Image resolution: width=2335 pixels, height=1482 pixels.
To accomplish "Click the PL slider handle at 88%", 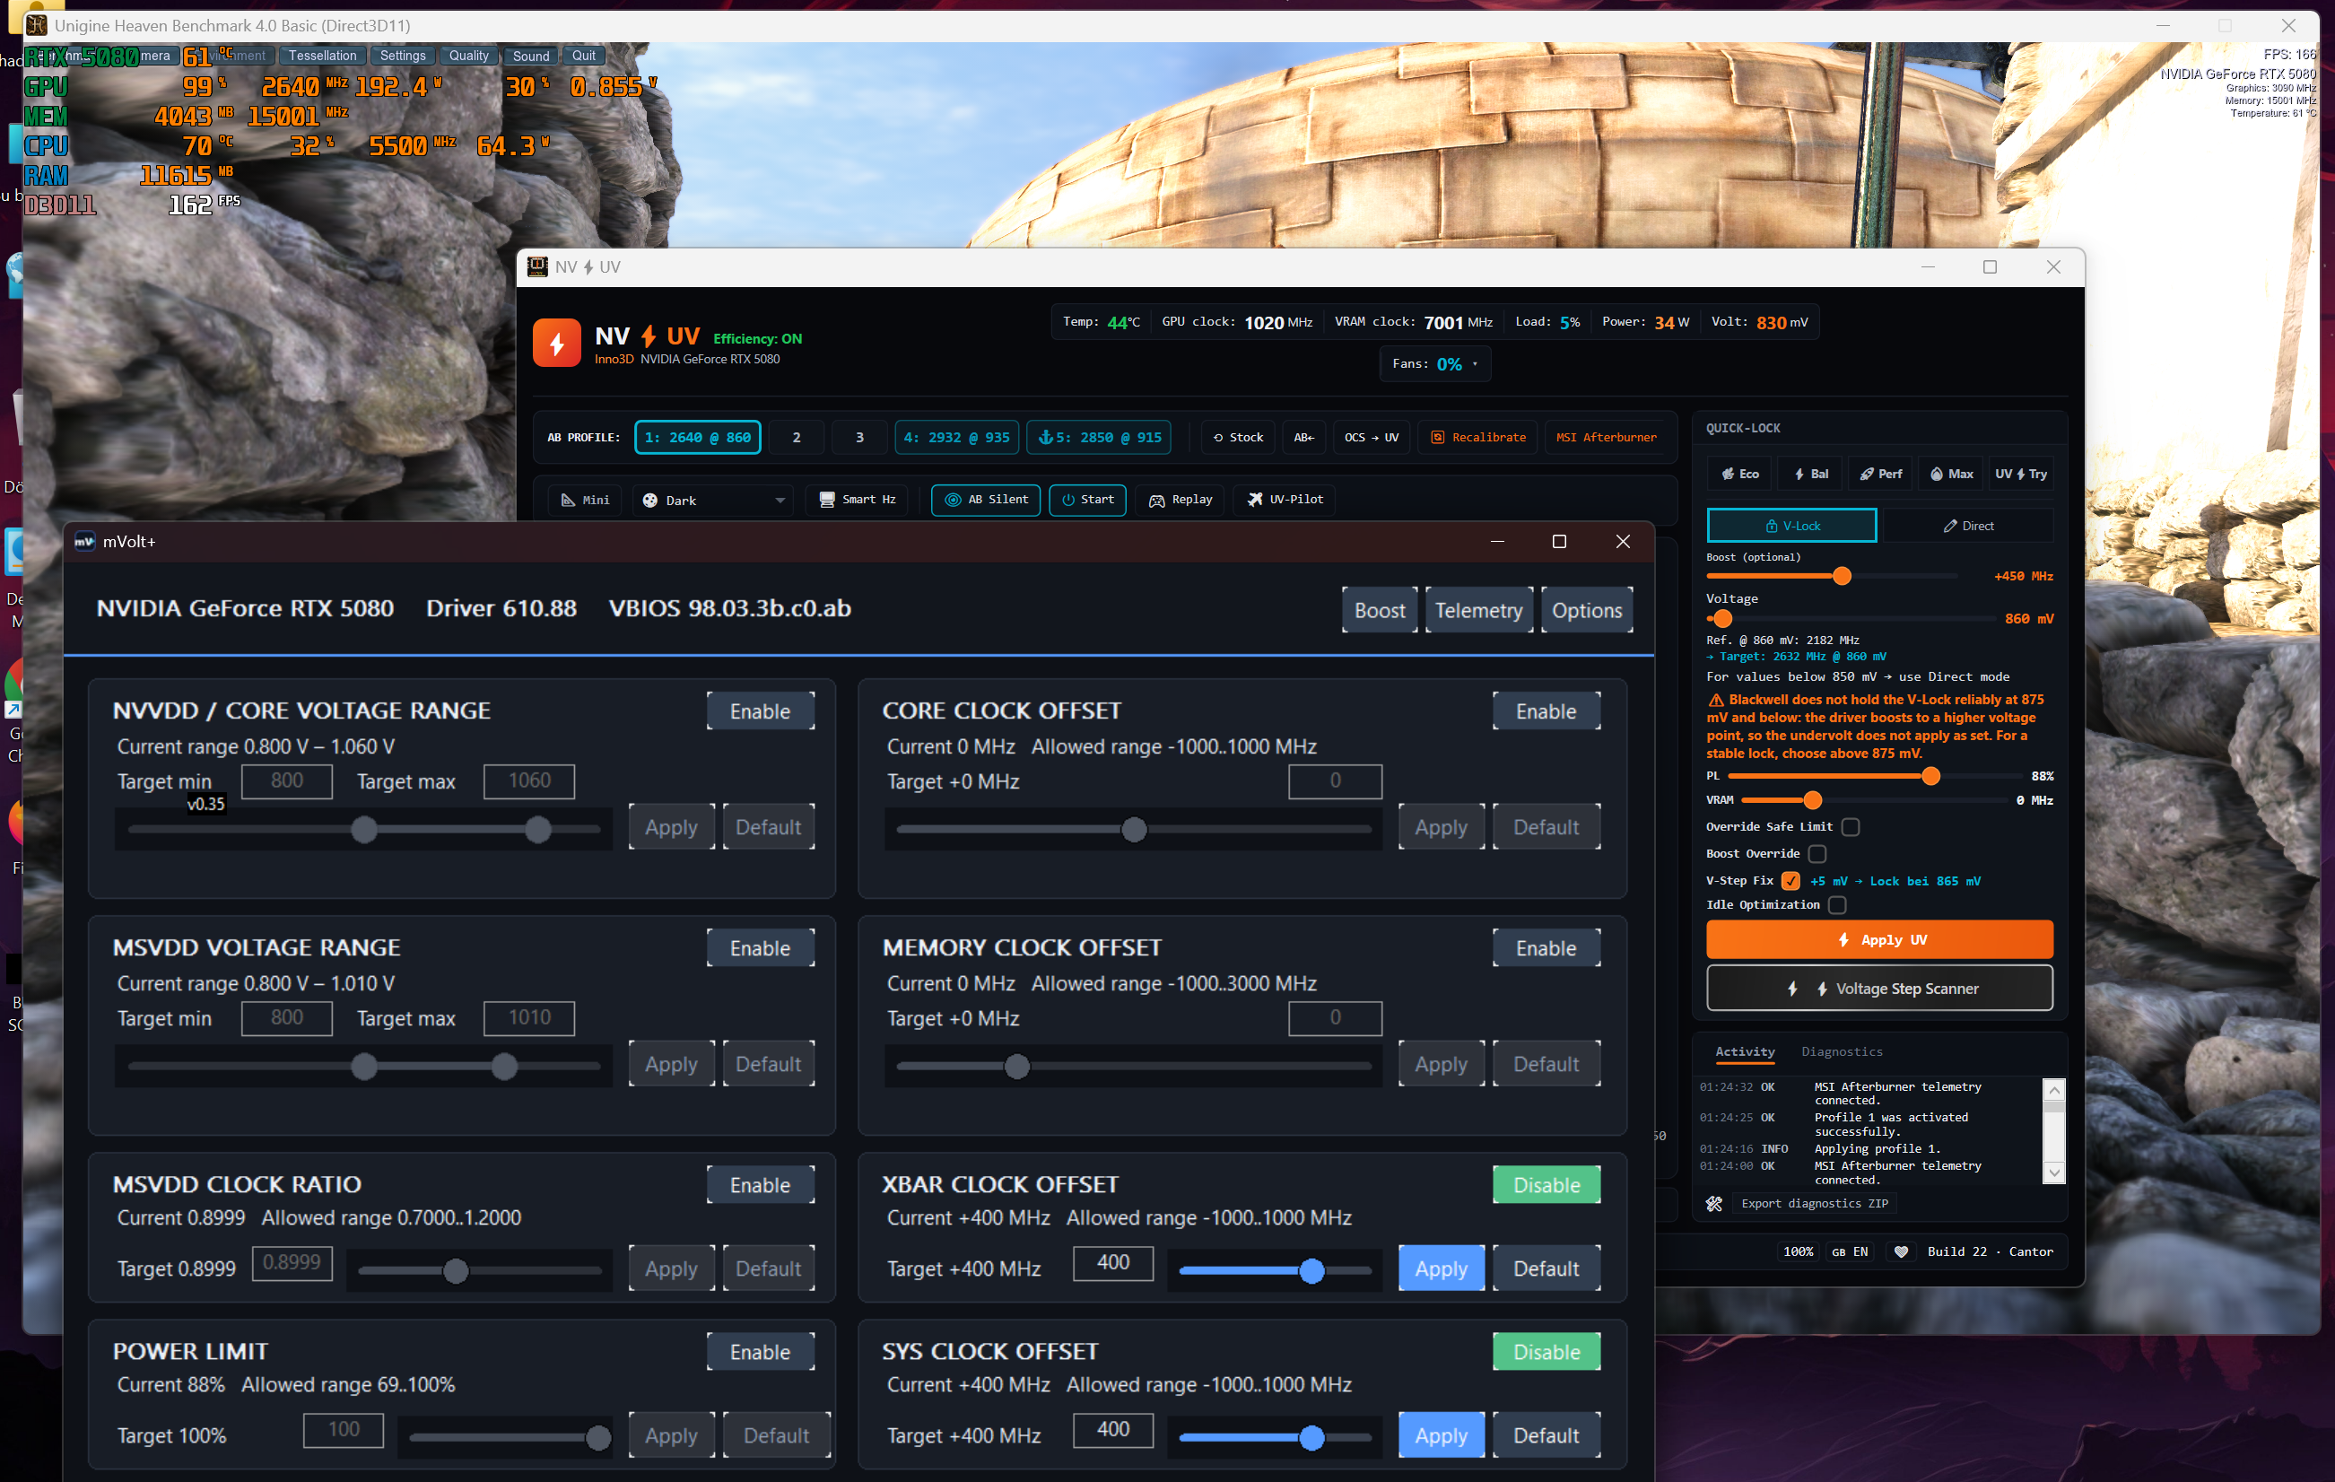I will [1930, 776].
